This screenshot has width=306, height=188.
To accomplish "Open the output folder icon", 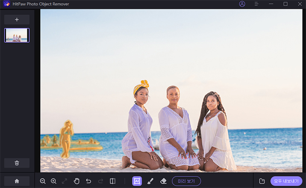I will [262, 181].
